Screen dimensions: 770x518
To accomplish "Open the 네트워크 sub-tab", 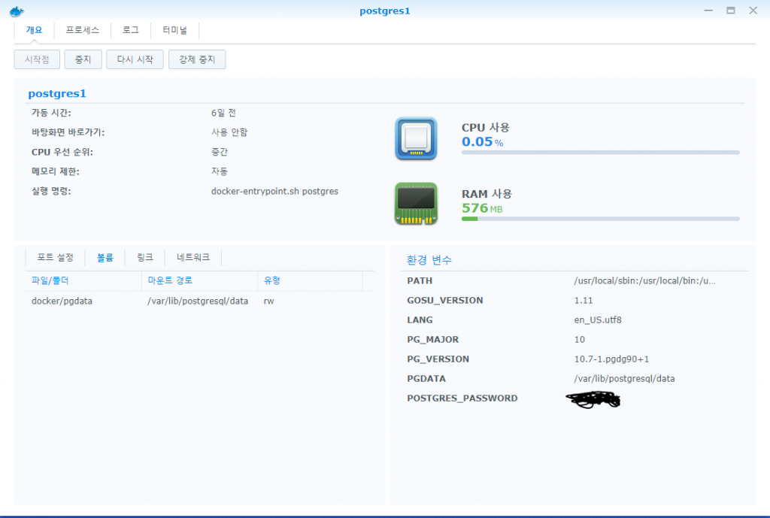I will point(193,257).
